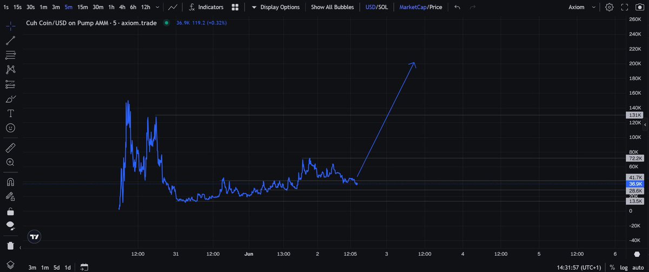Click the 13.5K price line label
Screen dimensions: 649x272
click(634, 201)
